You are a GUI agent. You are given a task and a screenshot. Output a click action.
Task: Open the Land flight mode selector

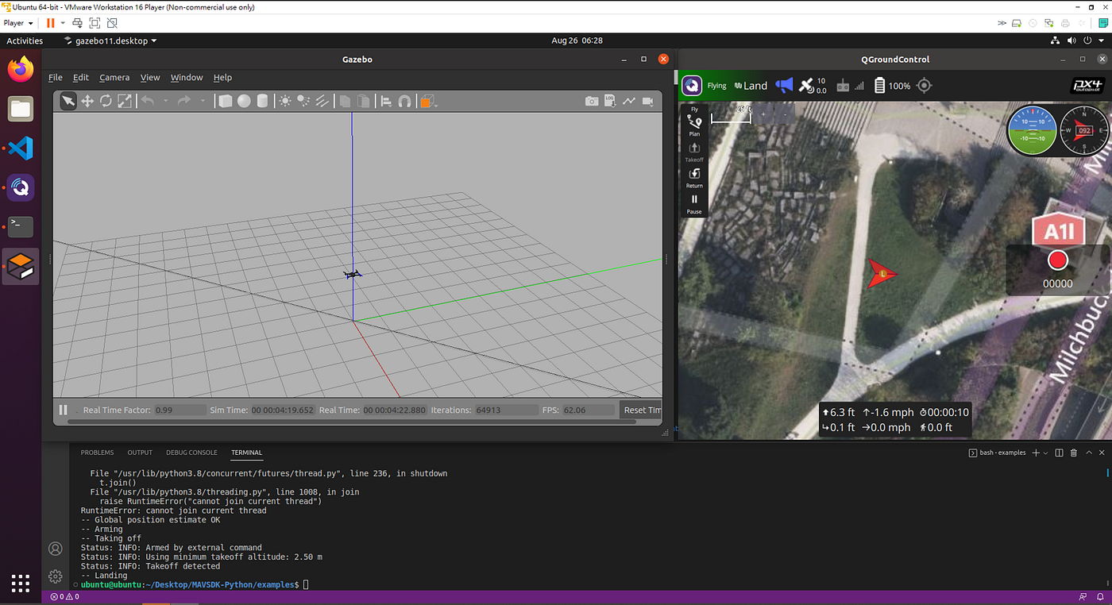pos(751,86)
